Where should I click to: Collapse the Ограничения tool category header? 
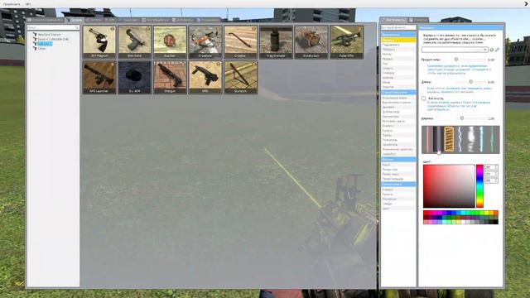pyautogui.click(x=398, y=35)
